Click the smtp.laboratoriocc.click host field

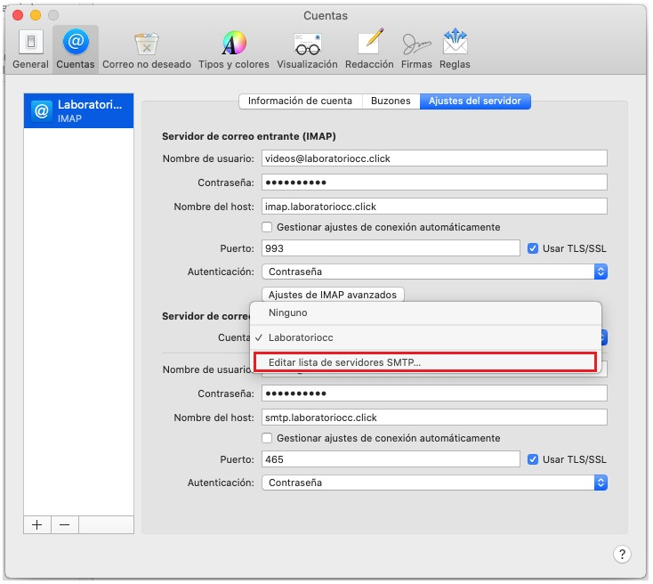pyautogui.click(x=434, y=418)
